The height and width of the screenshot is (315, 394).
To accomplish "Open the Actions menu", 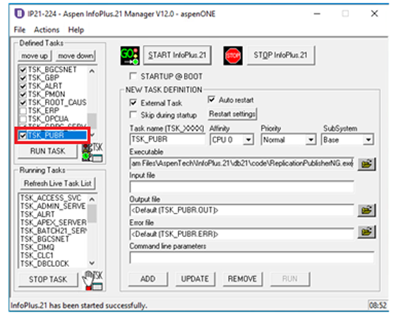I will pyautogui.click(x=47, y=30).
